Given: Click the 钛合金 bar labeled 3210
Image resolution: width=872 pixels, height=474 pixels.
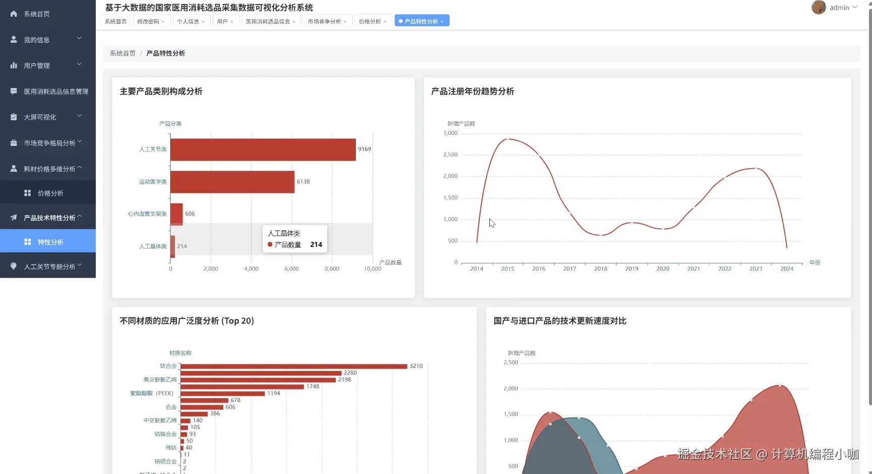Looking at the screenshot, I should (x=294, y=366).
